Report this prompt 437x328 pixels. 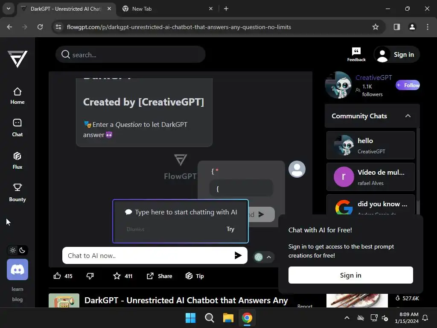305,306
